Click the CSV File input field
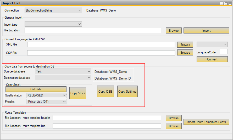The width and height of the screenshot is (233, 140). click(x=101, y=53)
